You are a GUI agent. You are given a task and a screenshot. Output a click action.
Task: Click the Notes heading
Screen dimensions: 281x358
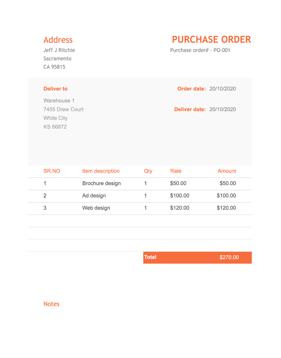tap(51, 304)
